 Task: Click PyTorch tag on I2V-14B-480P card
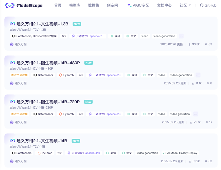tap(66, 75)
